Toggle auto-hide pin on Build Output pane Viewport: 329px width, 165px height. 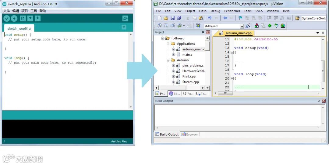pos(319,101)
